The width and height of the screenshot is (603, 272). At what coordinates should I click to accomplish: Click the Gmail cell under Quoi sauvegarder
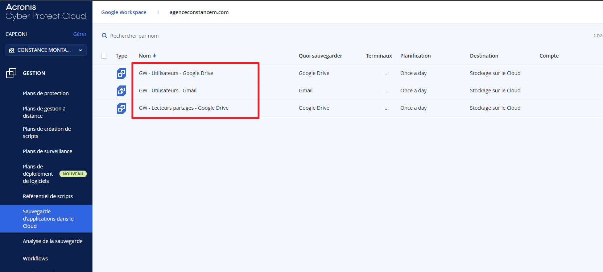click(306, 91)
